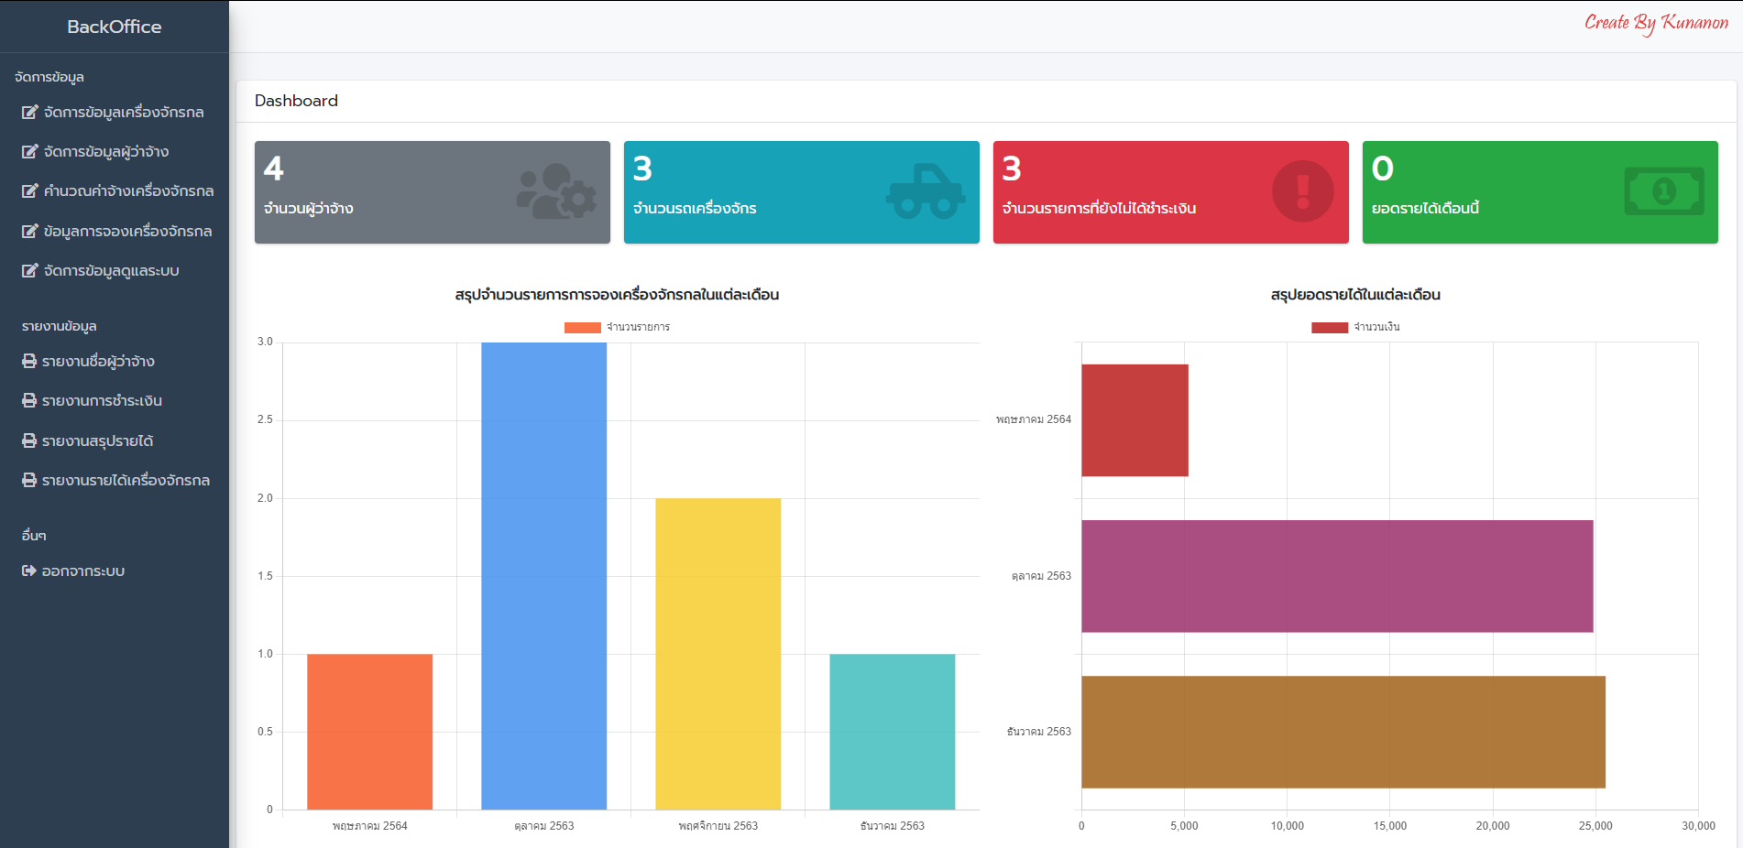Open จัดการข้อมูลผู้ดูแลระบบ in the sidebar

[111, 271]
